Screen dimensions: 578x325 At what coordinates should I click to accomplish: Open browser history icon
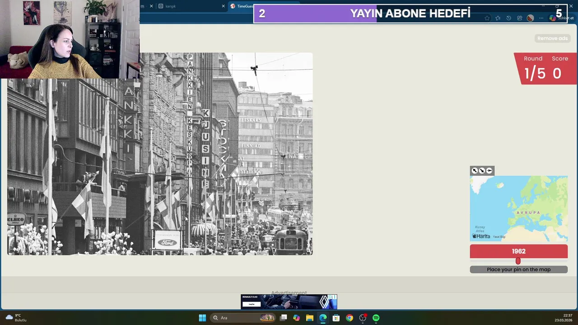(x=508, y=18)
